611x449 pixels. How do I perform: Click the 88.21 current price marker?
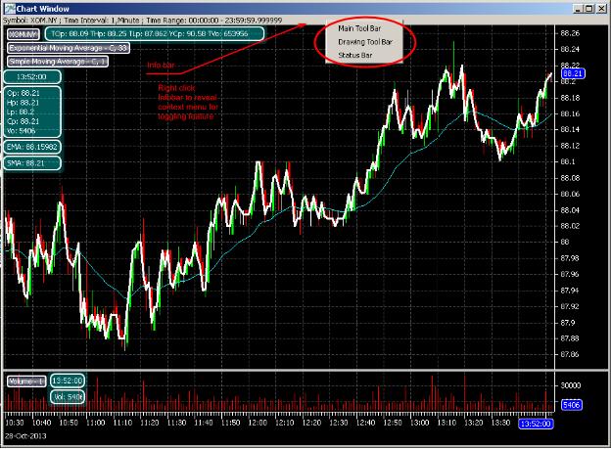(x=573, y=73)
